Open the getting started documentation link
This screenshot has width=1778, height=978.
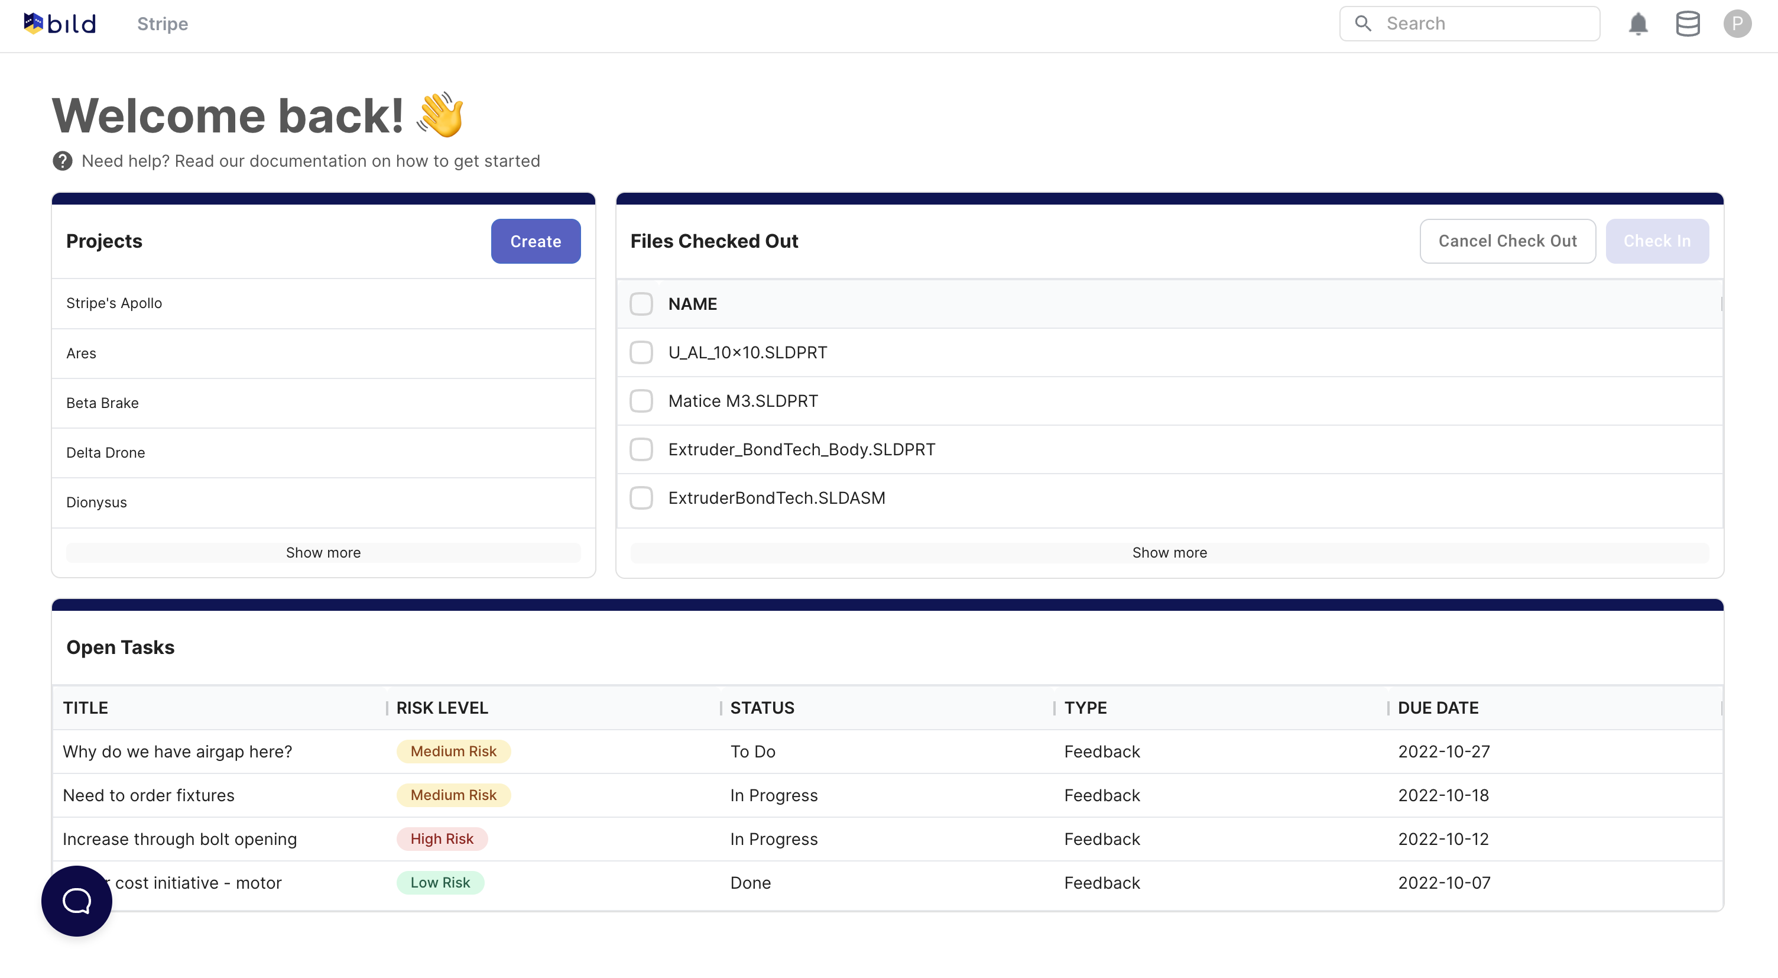pos(310,160)
